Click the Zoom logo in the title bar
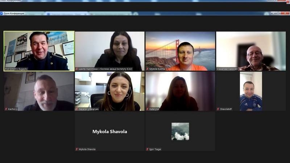 [x=2, y=13]
